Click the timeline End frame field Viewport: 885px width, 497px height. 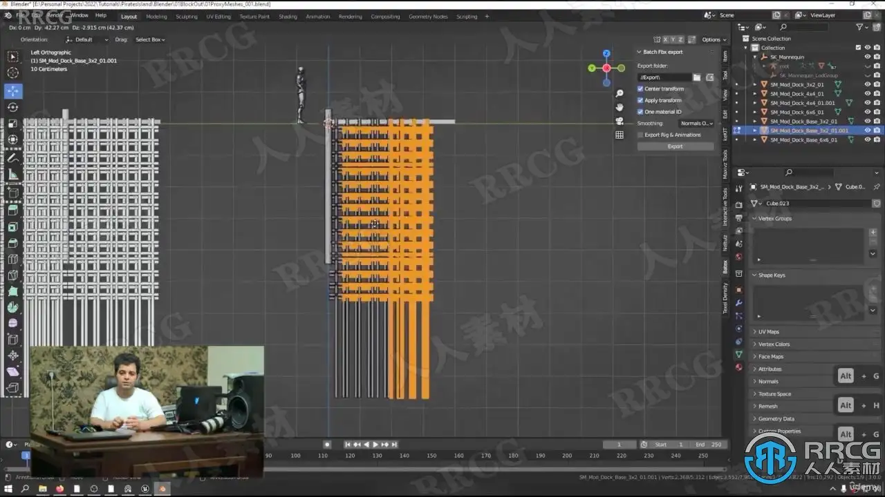point(708,445)
